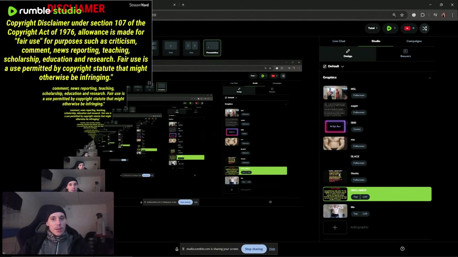The width and height of the screenshot is (458, 257).
Task: Click the plus Add graphic box
Action: [335, 227]
